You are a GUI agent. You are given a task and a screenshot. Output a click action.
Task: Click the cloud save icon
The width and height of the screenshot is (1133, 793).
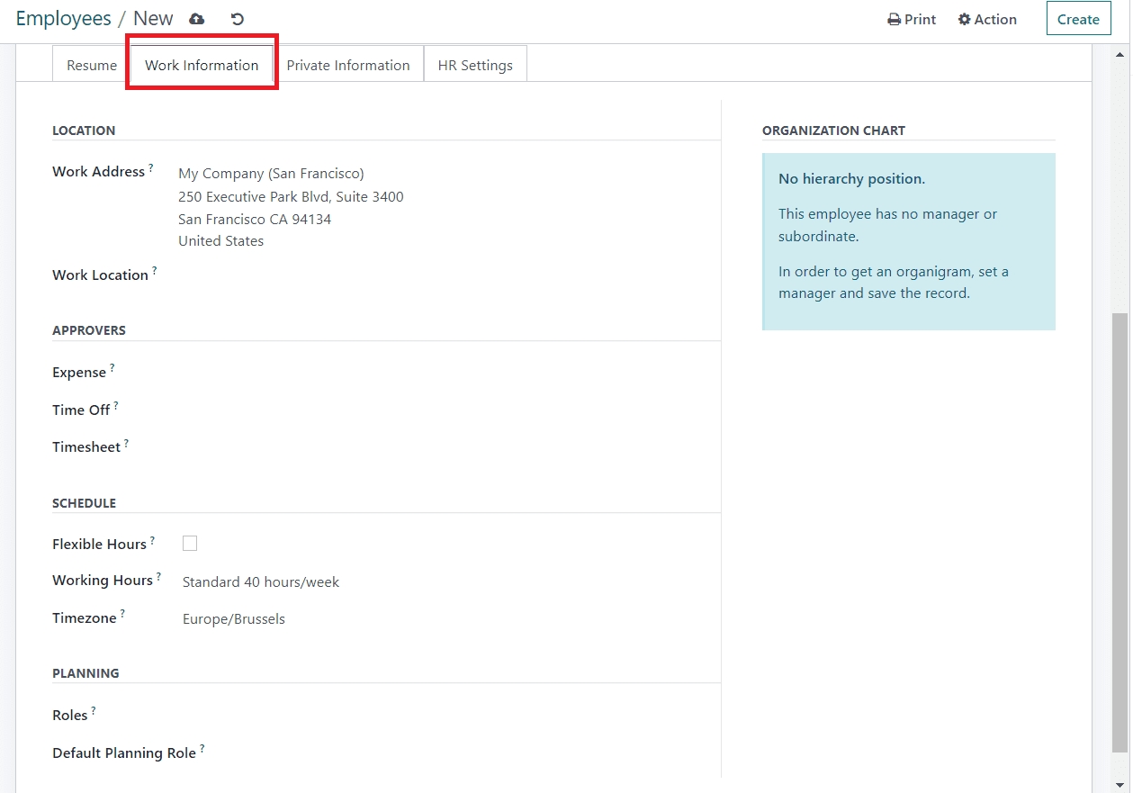tap(197, 19)
